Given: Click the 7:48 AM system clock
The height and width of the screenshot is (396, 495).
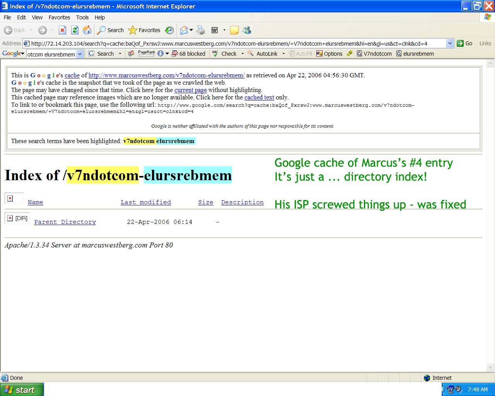Looking at the screenshot, I should click(478, 389).
